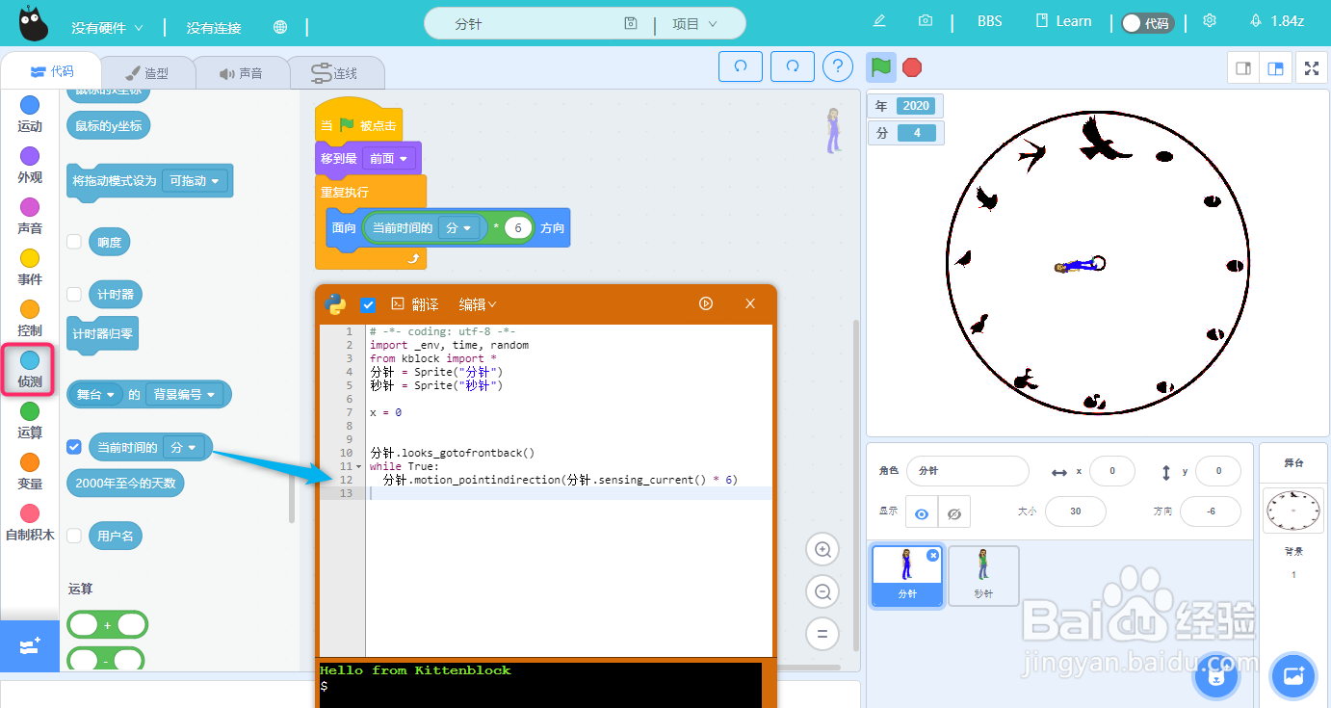Reset workspace zoom with equals button
This screenshot has height=708, width=1331.
822,633
